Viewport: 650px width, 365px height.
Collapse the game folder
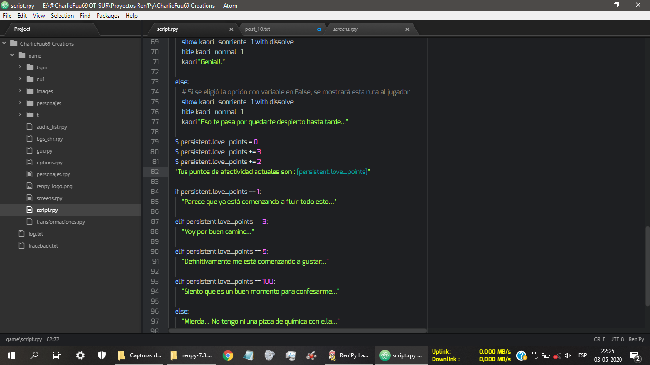coord(13,55)
